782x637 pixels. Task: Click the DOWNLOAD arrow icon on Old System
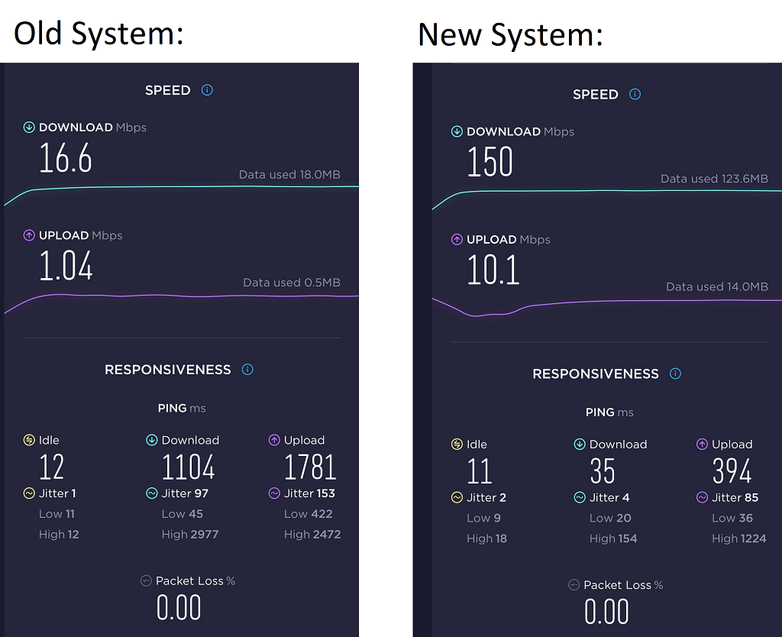(30, 128)
